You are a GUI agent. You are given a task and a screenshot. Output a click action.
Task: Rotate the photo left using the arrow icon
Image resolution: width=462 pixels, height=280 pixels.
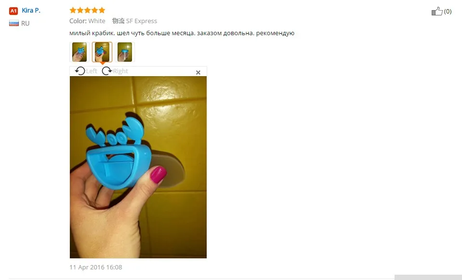[80, 71]
